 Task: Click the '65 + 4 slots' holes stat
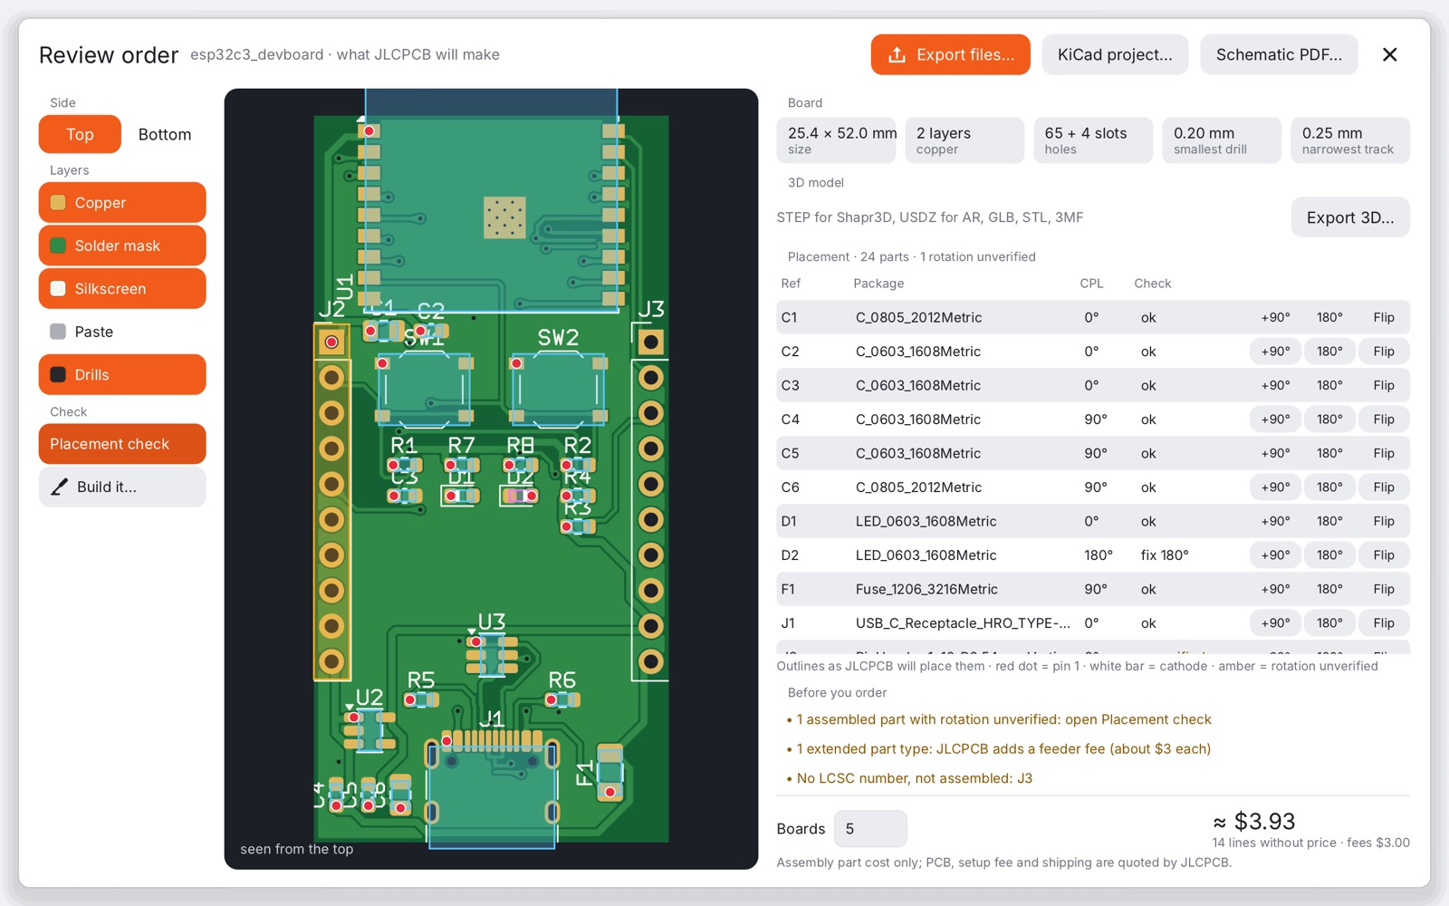(x=1093, y=140)
